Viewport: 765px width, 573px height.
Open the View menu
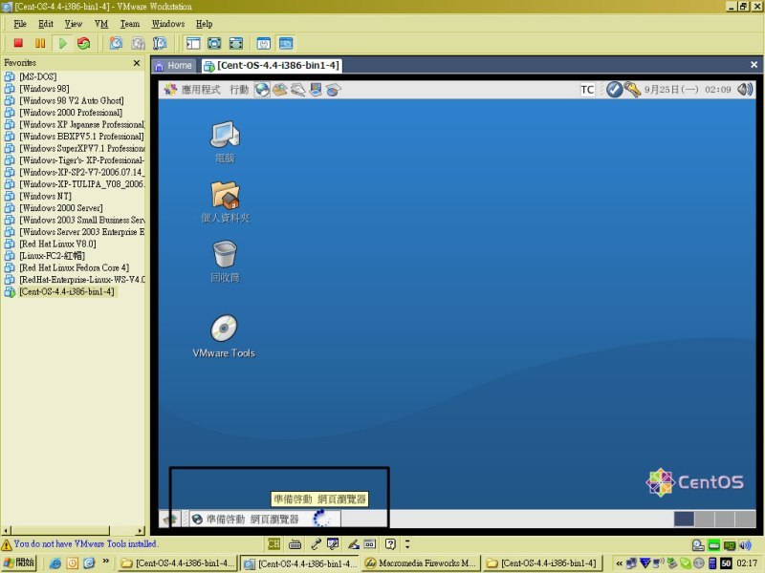[74, 24]
